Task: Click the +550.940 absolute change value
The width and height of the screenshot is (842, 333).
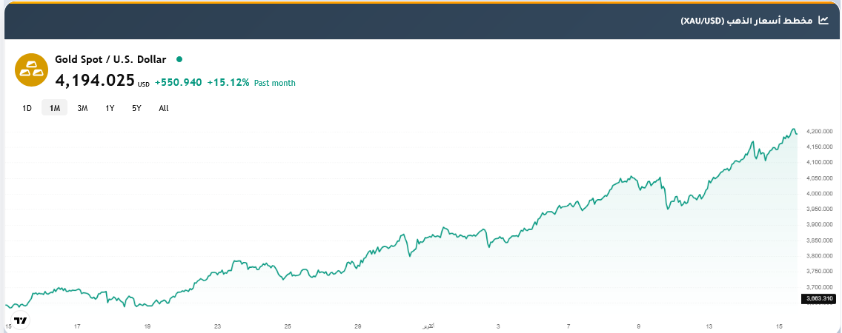Action: click(179, 82)
